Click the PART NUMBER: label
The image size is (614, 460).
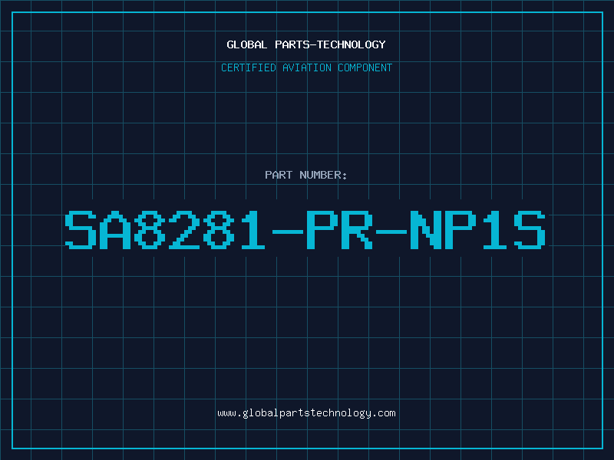(305, 175)
